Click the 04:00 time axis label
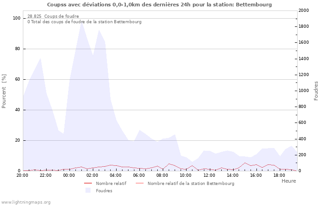320x205 pixels. 116,175
